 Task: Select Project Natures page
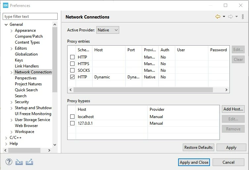pyautogui.click(x=28, y=84)
